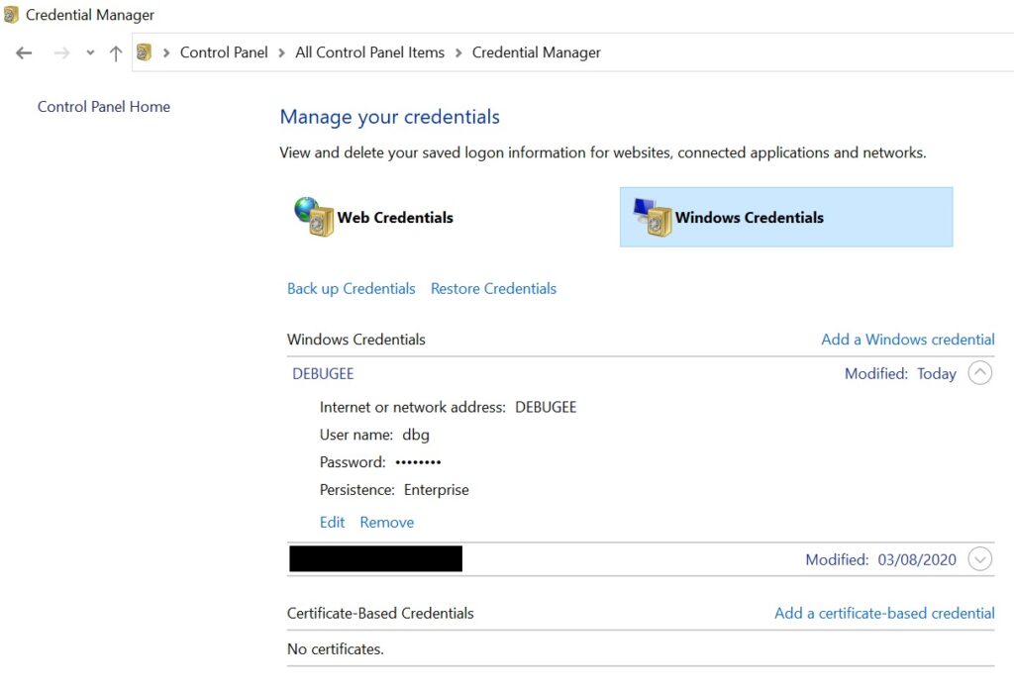Add a certificate-based credential
This screenshot has width=1014, height=691.
(883, 613)
